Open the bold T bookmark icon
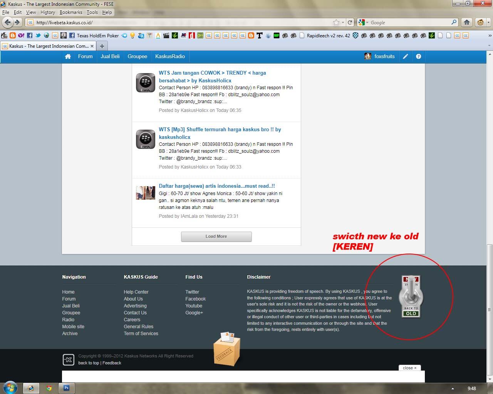The width and height of the screenshot is (493, 394). coord(260,35)
